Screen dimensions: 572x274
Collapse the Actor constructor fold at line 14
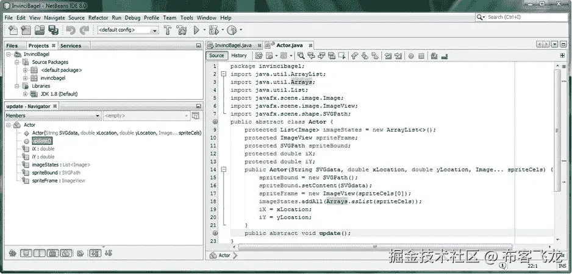point(224,169)
